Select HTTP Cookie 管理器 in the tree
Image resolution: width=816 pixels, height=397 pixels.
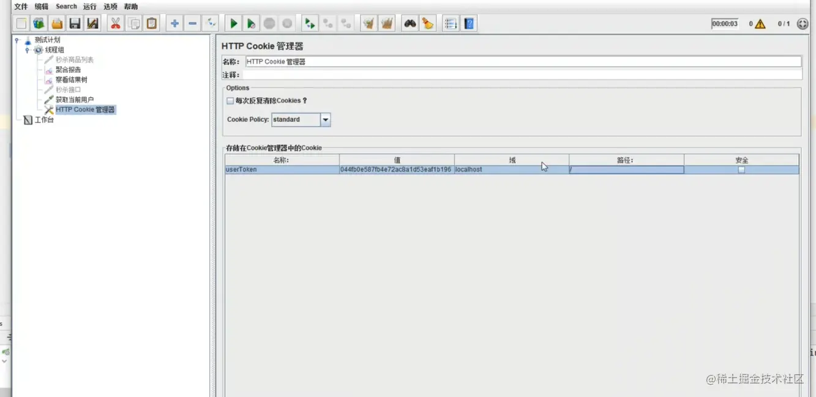[85, 110]
